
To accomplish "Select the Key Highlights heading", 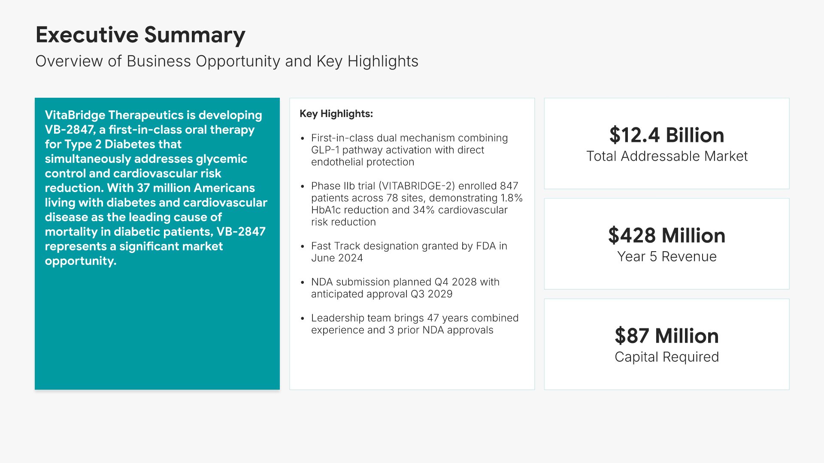I will coord(336,114).
